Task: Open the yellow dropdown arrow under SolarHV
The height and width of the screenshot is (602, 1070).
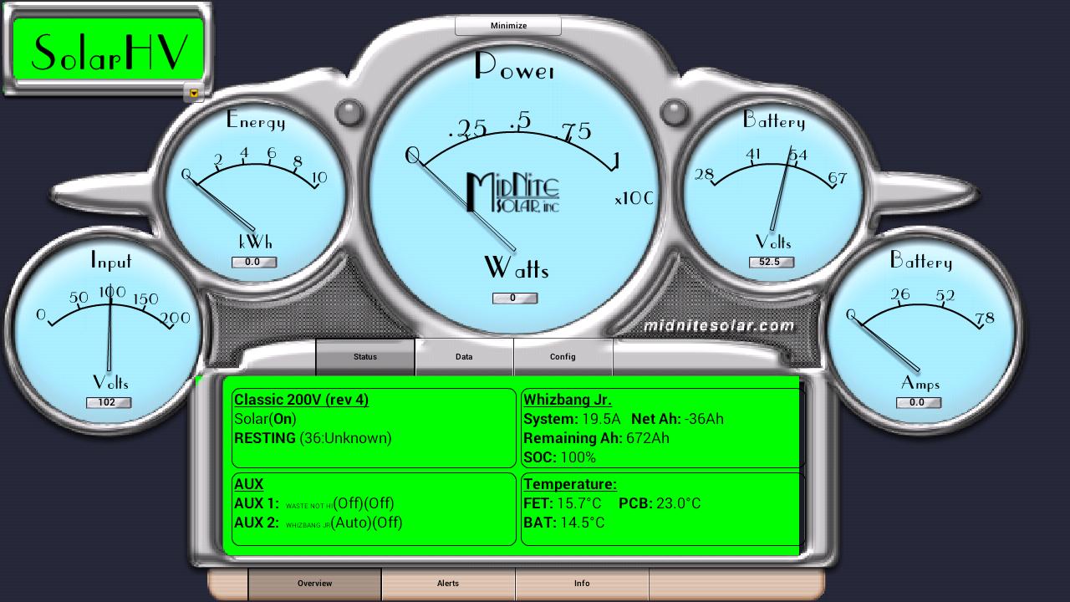Action: [195, 94]
